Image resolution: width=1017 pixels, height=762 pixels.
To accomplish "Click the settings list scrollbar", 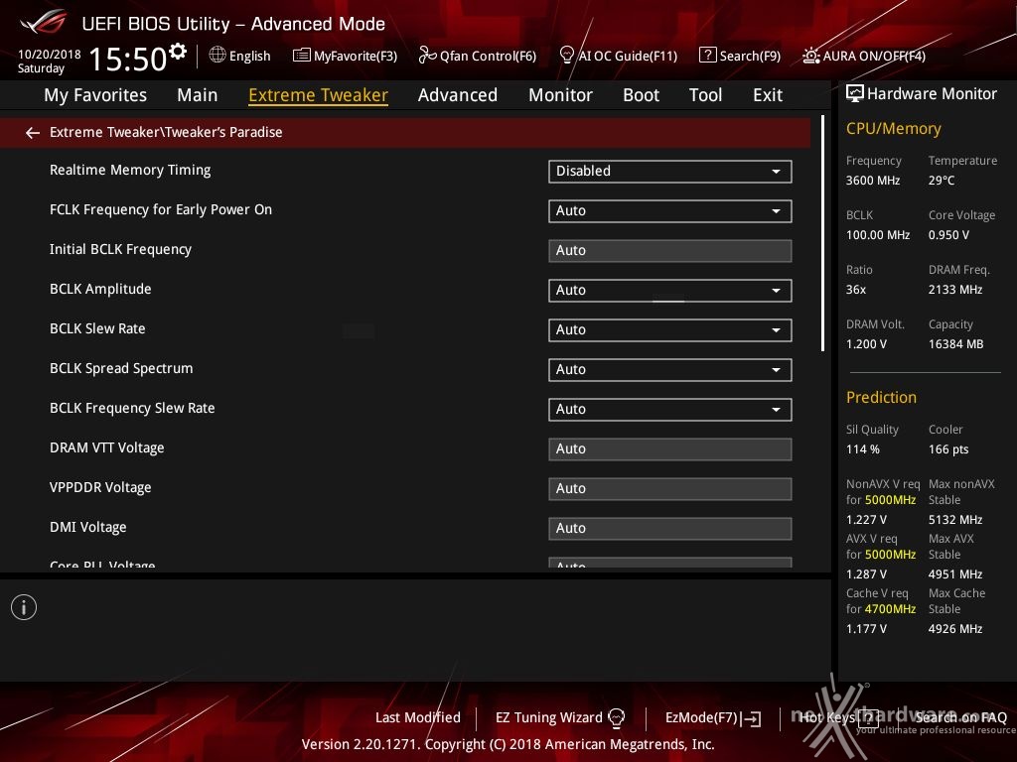I will click(823, 233).
